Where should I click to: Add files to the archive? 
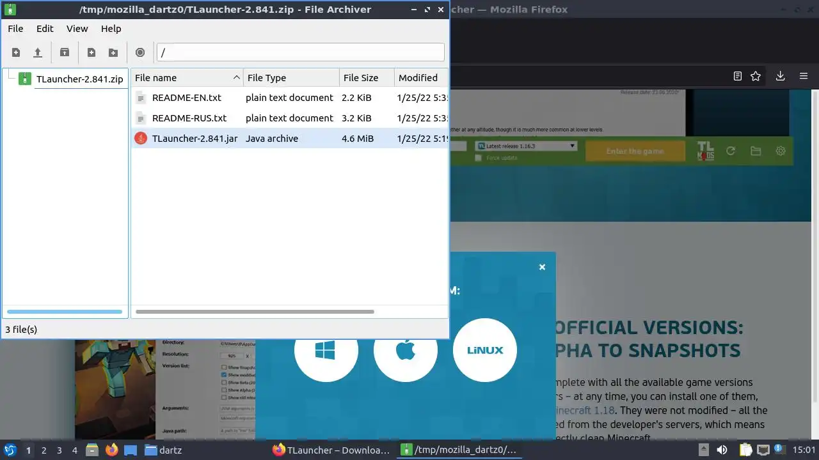(91, 52)
